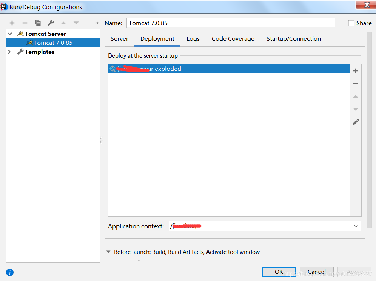The image size is (376, 281).
Task: Remove the selected artifact from deployment
Action: click(x=356, y=84)
